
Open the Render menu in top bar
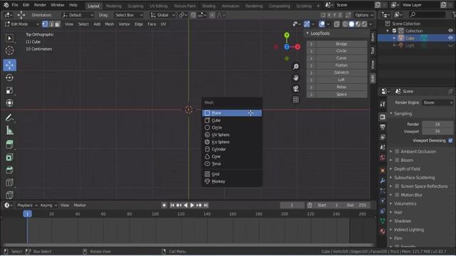tap(40, 5)
